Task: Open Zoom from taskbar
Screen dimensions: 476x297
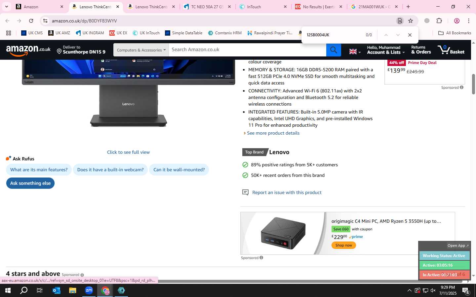Action: (89, 290)
